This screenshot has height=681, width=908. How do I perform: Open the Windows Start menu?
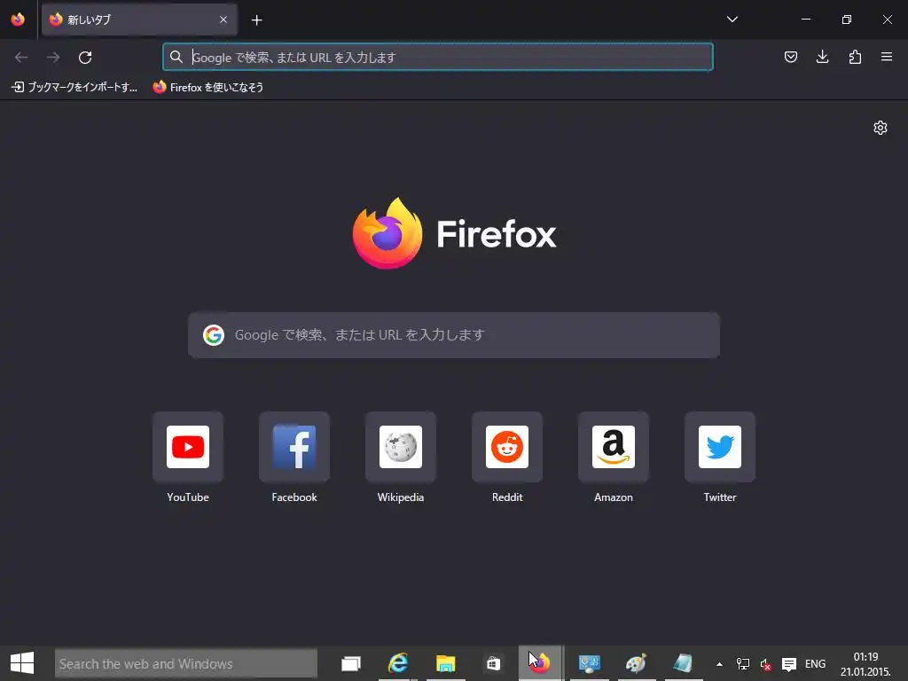pos(22,663)
